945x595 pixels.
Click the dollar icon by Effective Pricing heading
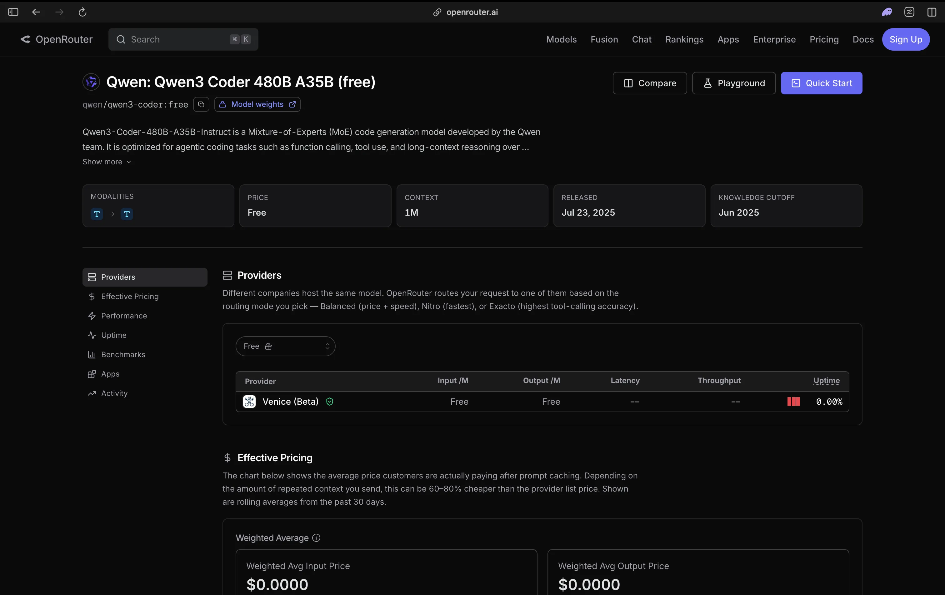coord(227,457)
